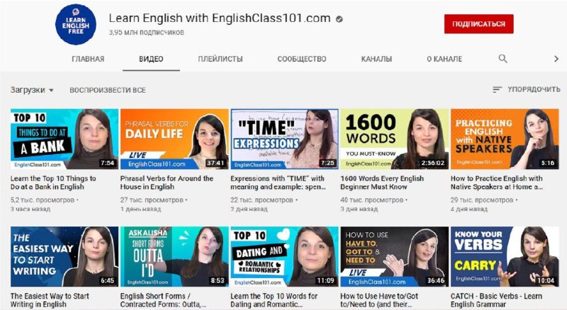Image resolution: width=567 pixels, height=310 pixels.
Task: Open the Загрузки dropdown filter
Action: 32,90
